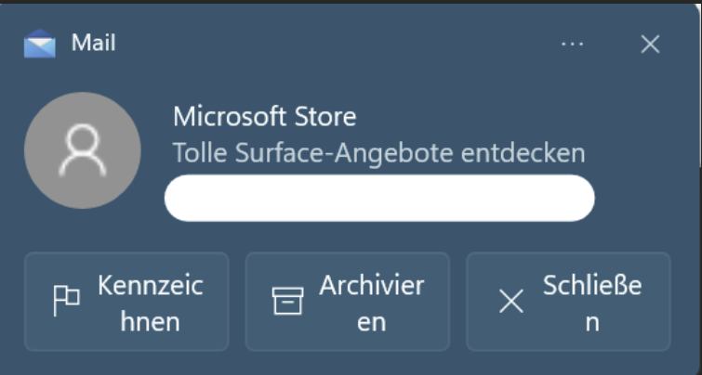Open the 'Tolle Surface-Angebote entdecken' subject line

pyautogui.click(x=378, y=152)
